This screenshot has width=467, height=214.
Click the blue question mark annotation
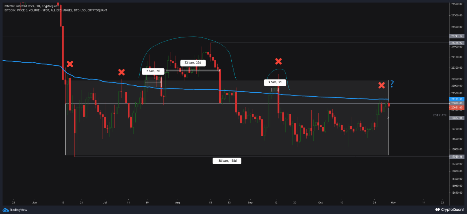(392, 85)
